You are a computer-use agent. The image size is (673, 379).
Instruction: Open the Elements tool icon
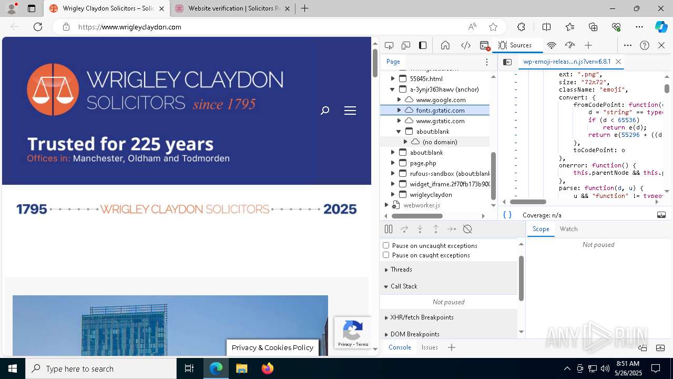pos(466,45)
